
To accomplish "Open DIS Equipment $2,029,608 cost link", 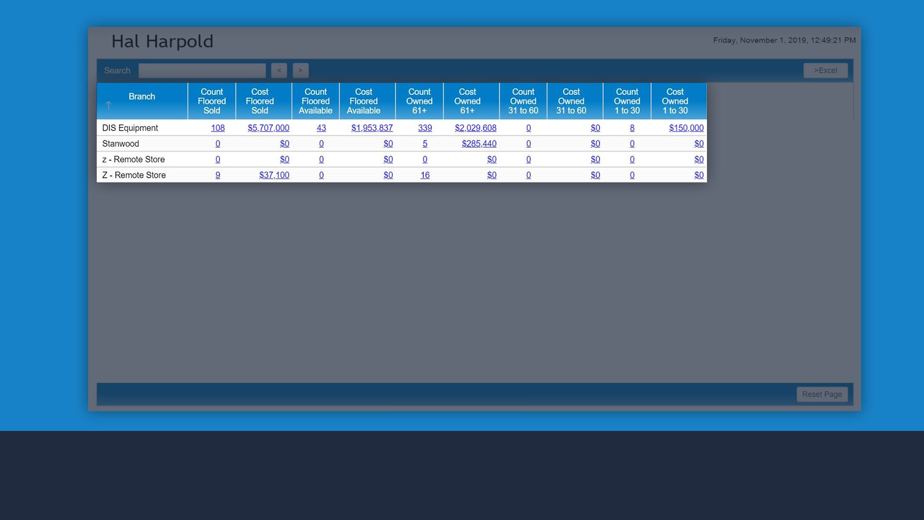I will [x=475, y=128].
